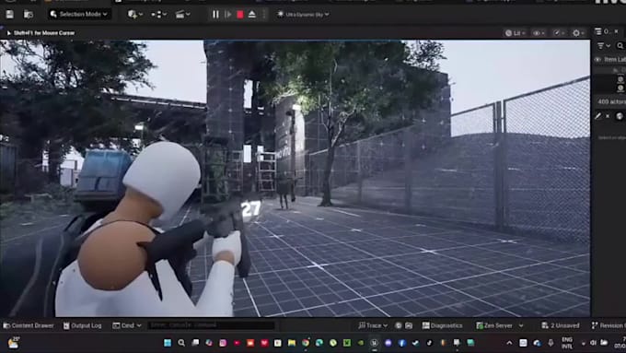
Task: Focus the console command input field
Action: pos(211,325)
